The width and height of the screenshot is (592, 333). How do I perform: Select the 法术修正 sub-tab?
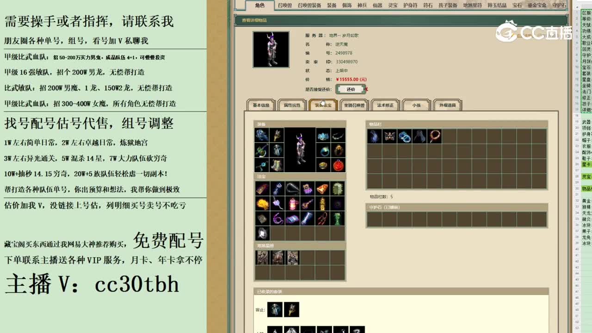pyautogui.click(x=385, y=105)
